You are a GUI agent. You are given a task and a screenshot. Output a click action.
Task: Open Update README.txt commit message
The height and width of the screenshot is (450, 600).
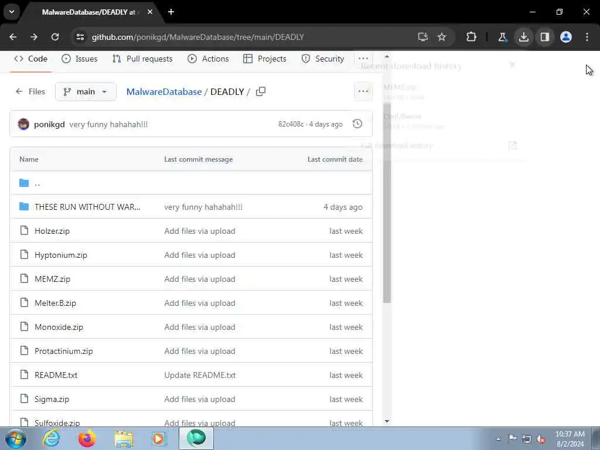(200, 375)
